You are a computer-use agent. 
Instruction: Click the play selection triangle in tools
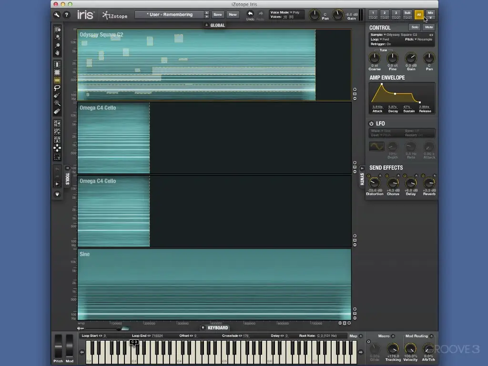(x=57, y=184)
